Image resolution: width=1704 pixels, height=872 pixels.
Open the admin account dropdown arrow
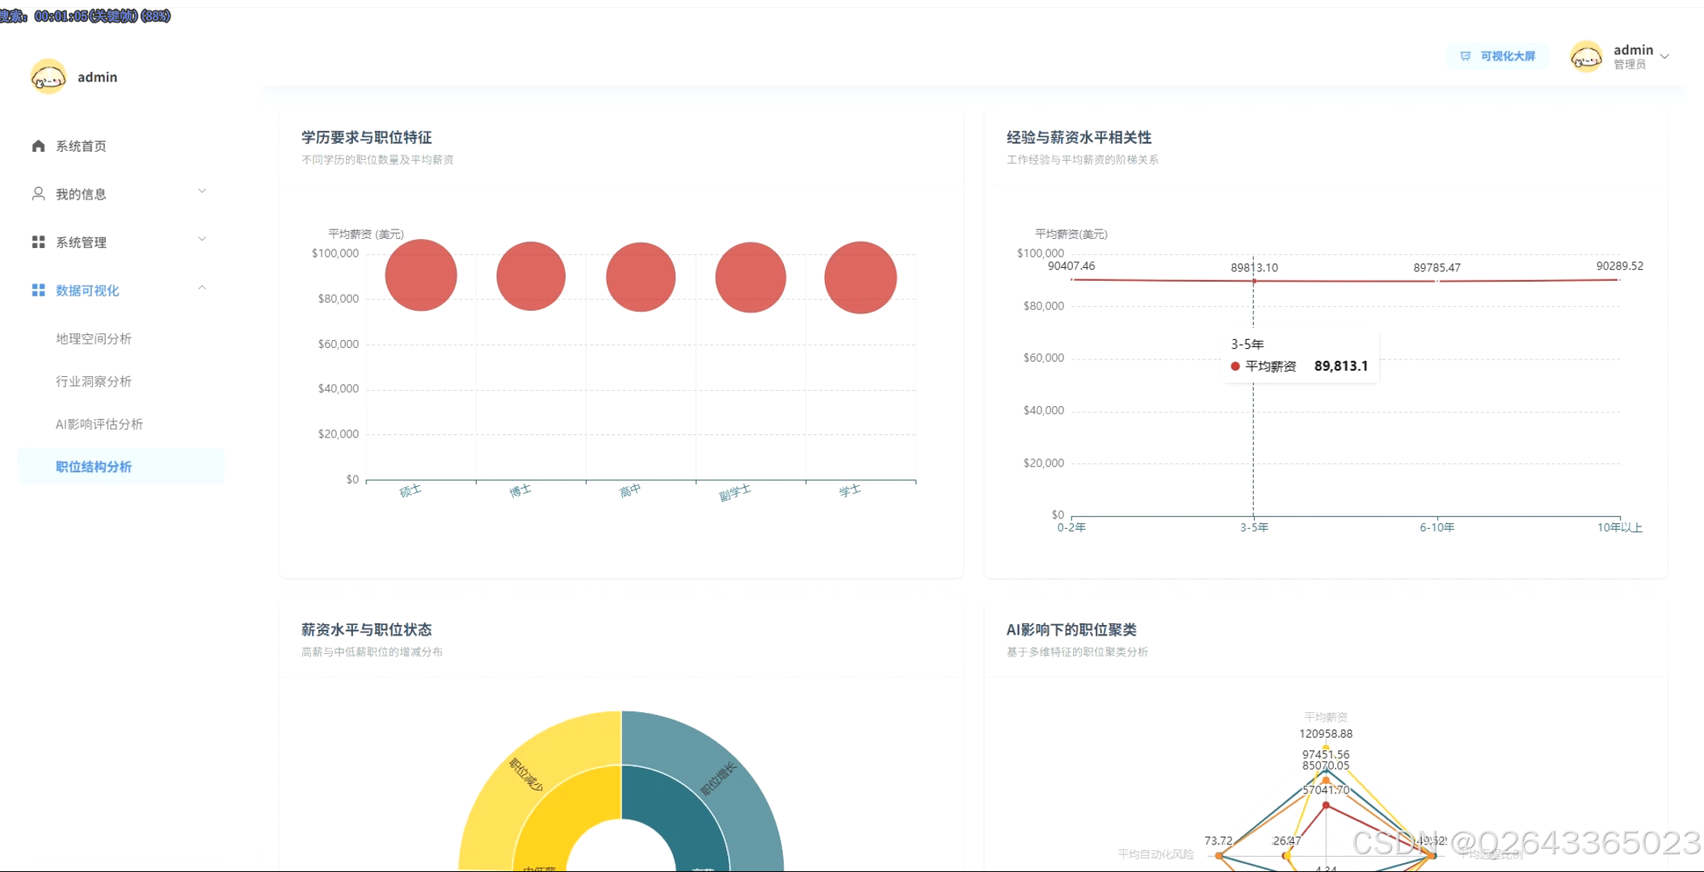tap(1664, 57)
